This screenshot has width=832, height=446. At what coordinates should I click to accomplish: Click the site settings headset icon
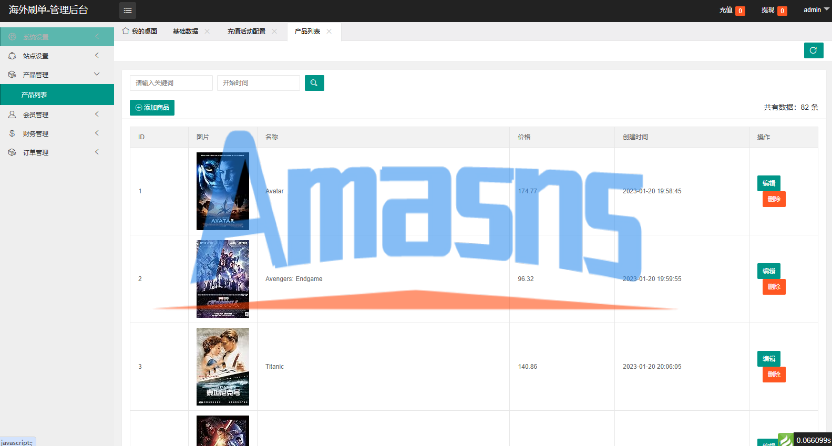point(12,56)
